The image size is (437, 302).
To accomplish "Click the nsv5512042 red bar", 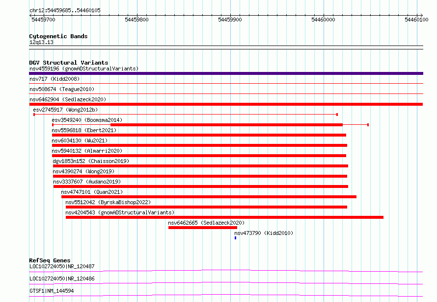I will (207, 207).
